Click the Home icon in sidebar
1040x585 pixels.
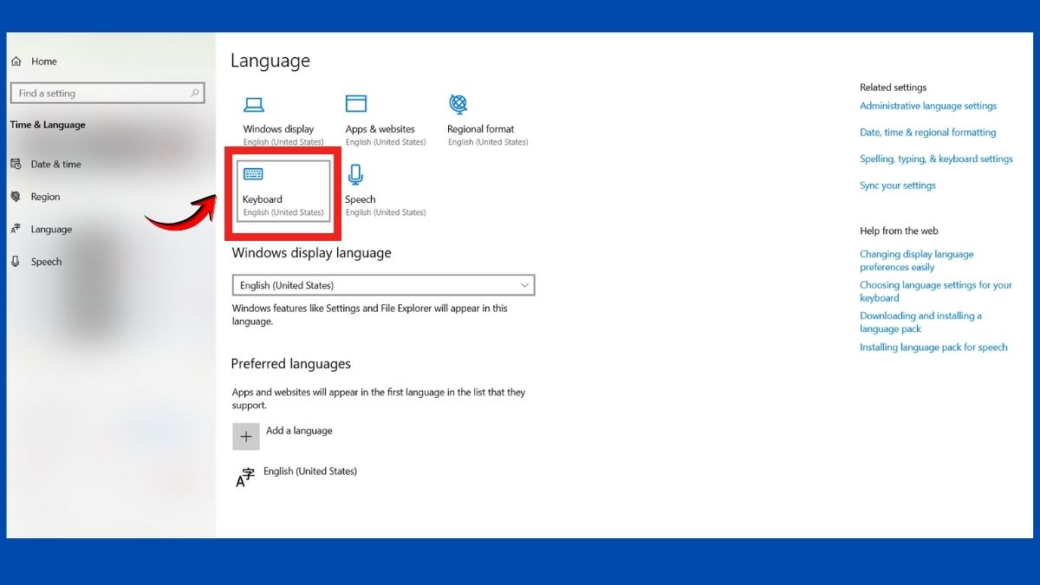pos(16,62)
